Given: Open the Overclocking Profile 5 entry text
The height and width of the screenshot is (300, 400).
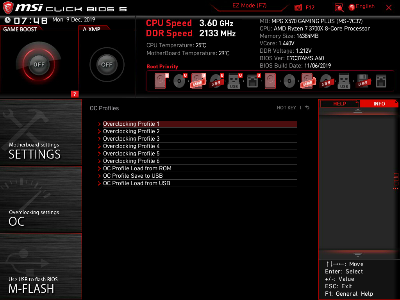Looking at the screenshot, I should click(131, 153).
